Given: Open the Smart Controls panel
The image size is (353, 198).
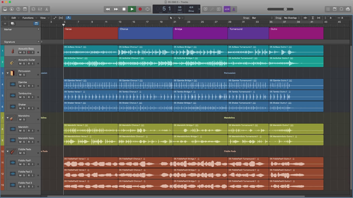Looking at the screenshot, I should 33,9.
